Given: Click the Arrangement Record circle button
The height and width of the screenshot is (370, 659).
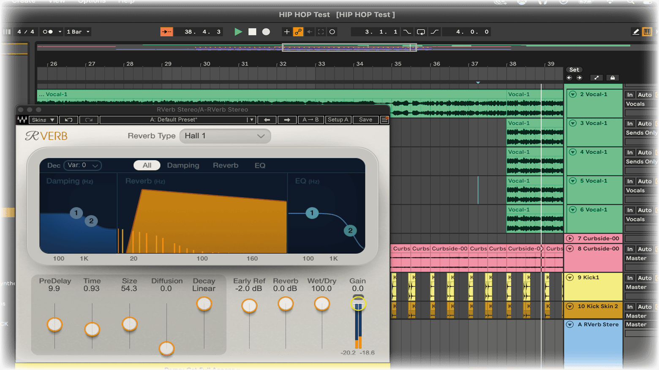Looking at the screenshot, I should [266, 32].
